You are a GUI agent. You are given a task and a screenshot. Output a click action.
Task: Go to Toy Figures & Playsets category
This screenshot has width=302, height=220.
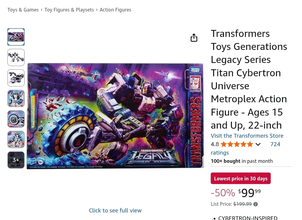pyautogui.click(x=69, y=10)
